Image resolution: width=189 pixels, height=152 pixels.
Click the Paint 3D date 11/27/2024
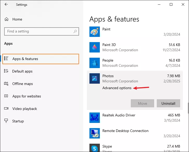pyautogui.click(x=171, y=50)
